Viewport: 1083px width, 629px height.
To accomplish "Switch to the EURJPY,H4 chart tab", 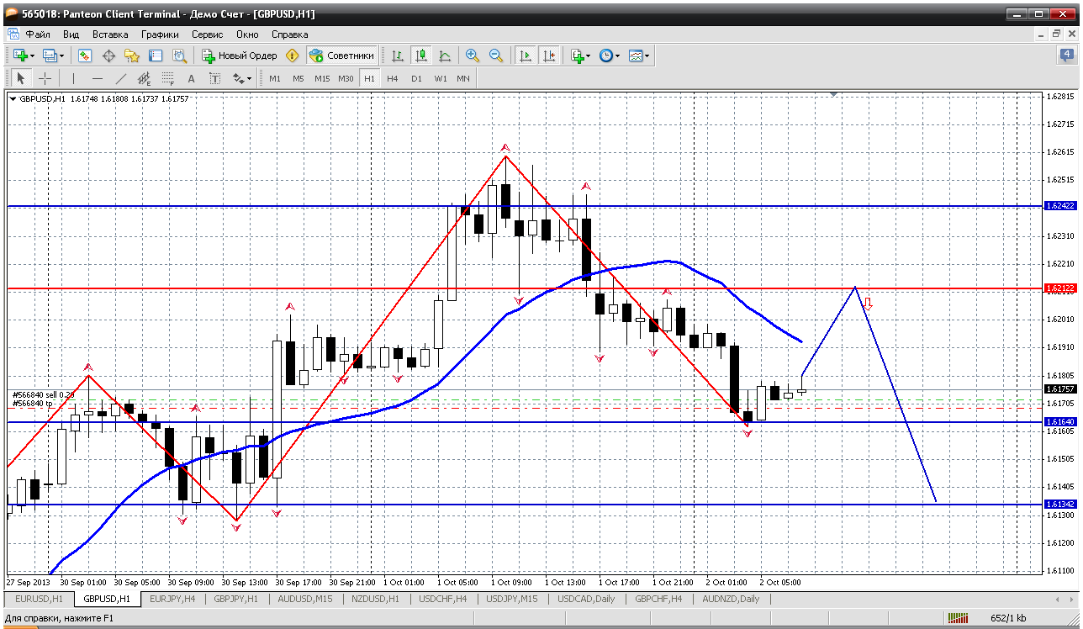I will 172,599.
